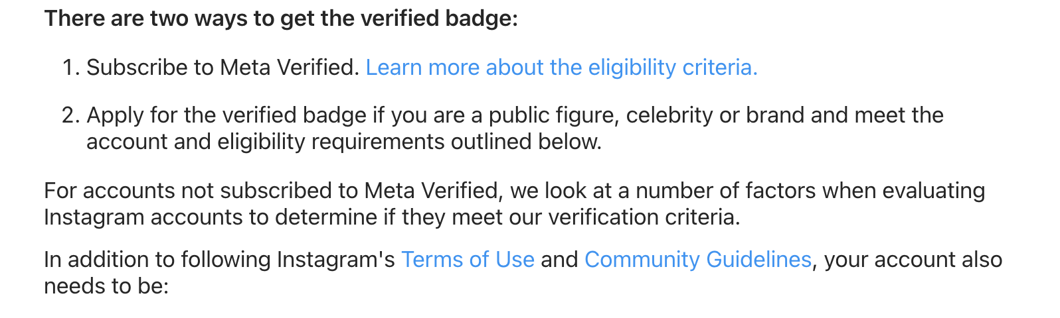Viewport: 1060px width, 318px height.
Task: Open the Community Guidelines link
Action: (x=697, y=260)
